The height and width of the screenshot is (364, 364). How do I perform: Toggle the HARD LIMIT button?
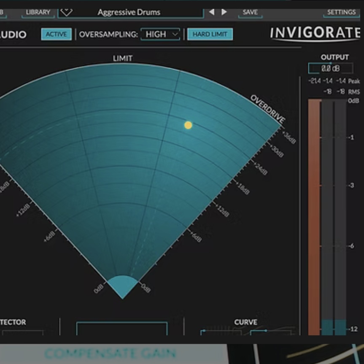click(210, 34)
